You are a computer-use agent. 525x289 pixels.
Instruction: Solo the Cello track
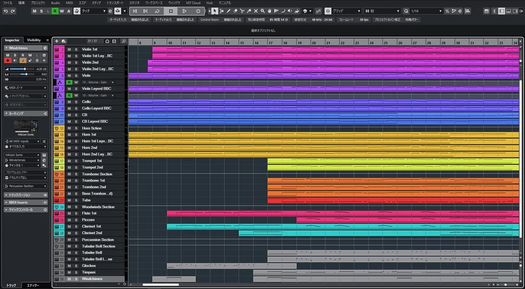[76, 102]
